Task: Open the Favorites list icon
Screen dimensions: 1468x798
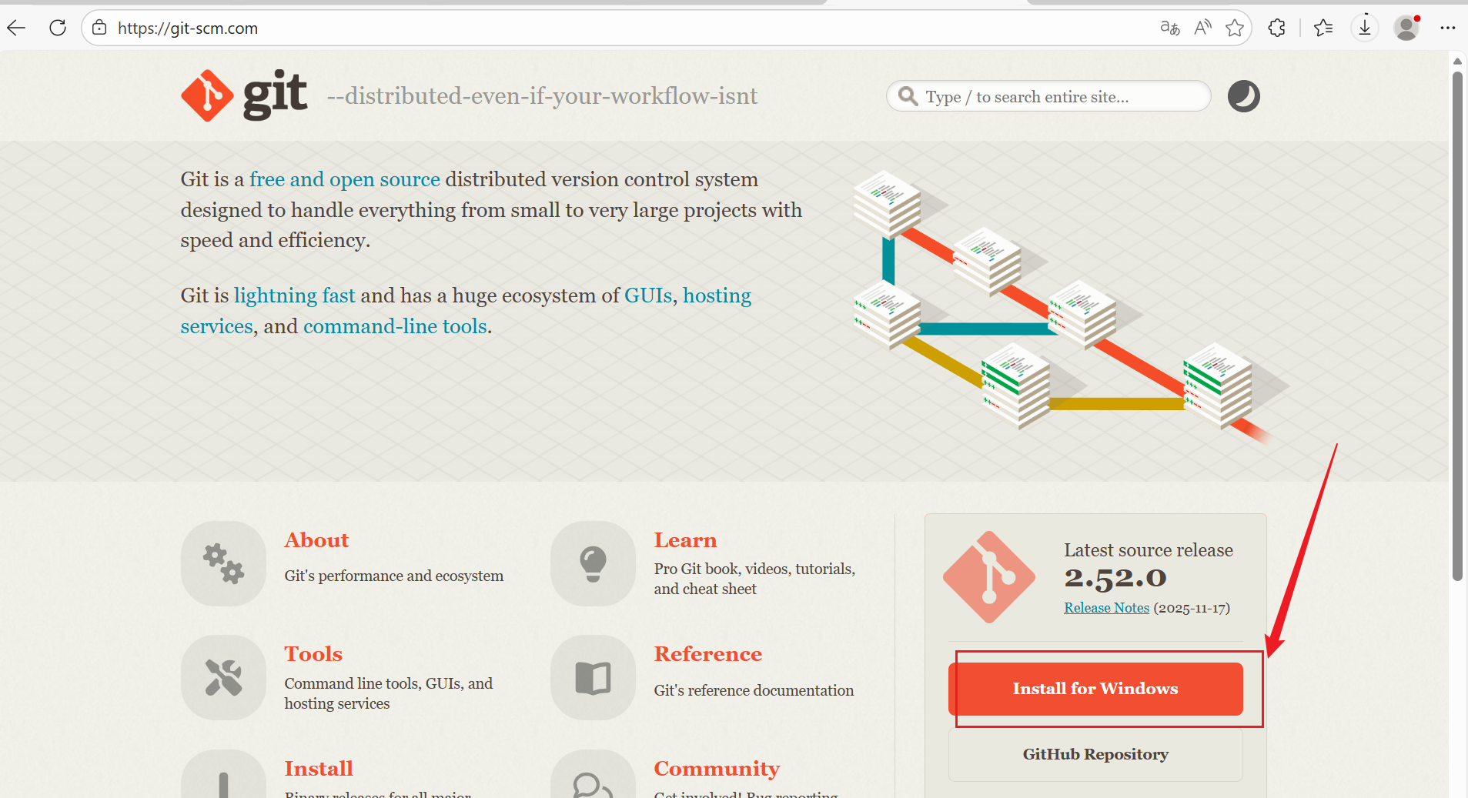Action: 1323,28
